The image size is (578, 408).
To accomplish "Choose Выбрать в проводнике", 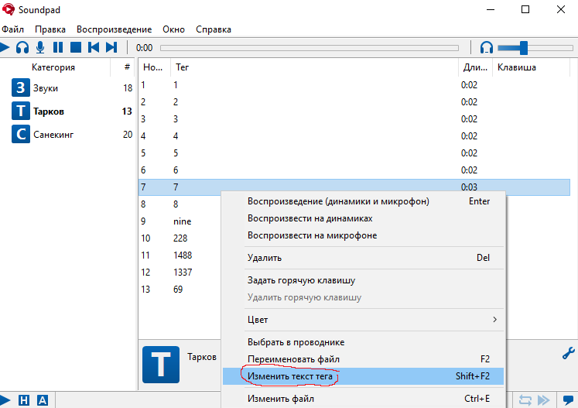I will (x=363, y=342).
